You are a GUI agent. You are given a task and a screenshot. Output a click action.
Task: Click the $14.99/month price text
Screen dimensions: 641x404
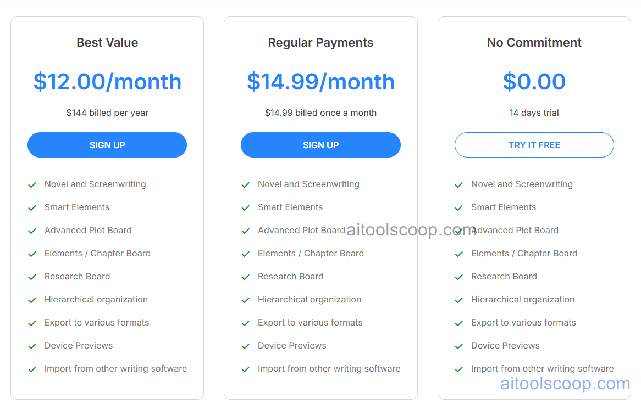[320, 82]
